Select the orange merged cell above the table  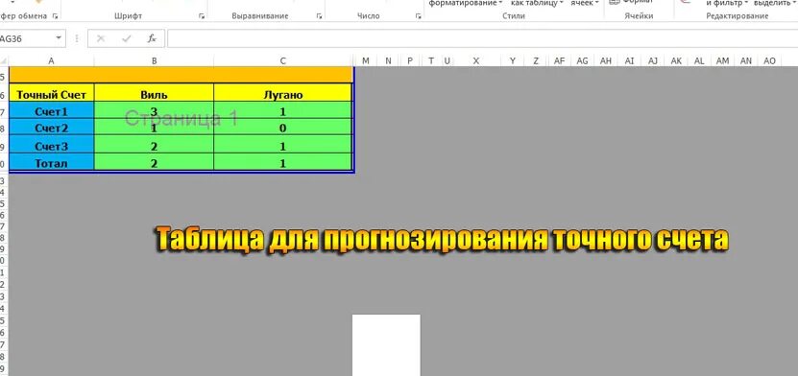(x=181, y=75)
